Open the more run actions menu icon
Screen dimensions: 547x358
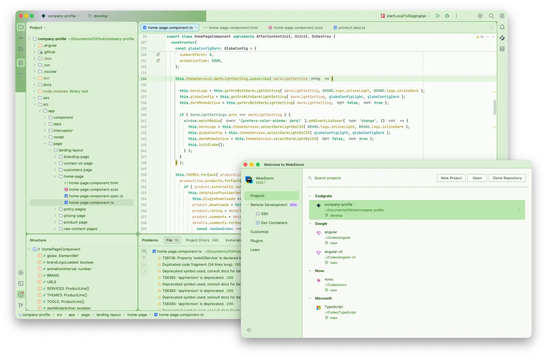pos(456,16)
